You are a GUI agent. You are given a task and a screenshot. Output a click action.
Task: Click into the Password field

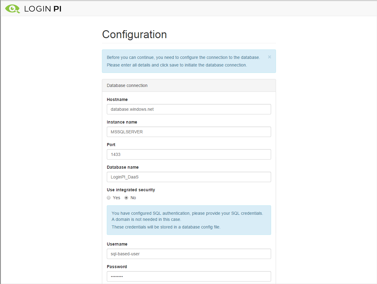click(189, 276)
